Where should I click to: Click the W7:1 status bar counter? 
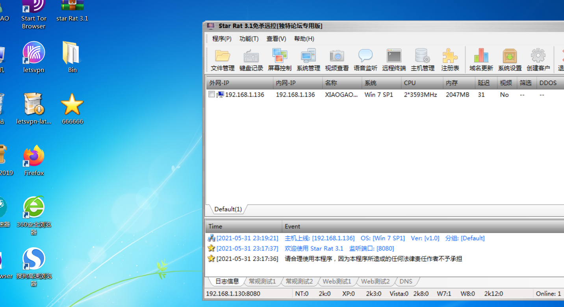(444, 294)
